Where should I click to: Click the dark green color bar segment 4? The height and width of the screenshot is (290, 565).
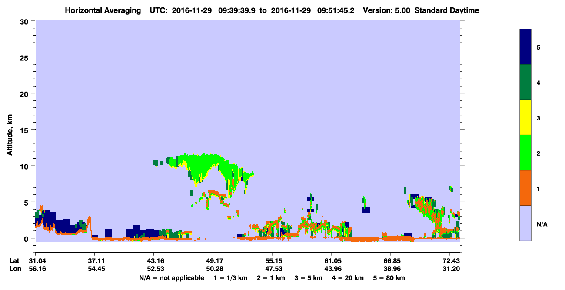click(525, 82)
